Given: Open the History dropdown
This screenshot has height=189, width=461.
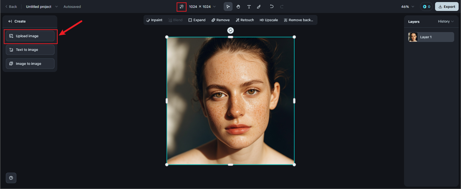Looking at the screenshot, I should [446, 21].
